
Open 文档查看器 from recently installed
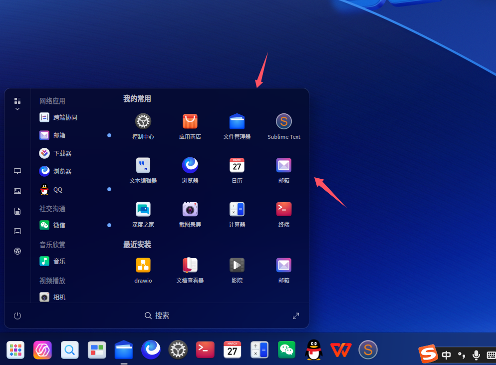[x=190, y=270]
